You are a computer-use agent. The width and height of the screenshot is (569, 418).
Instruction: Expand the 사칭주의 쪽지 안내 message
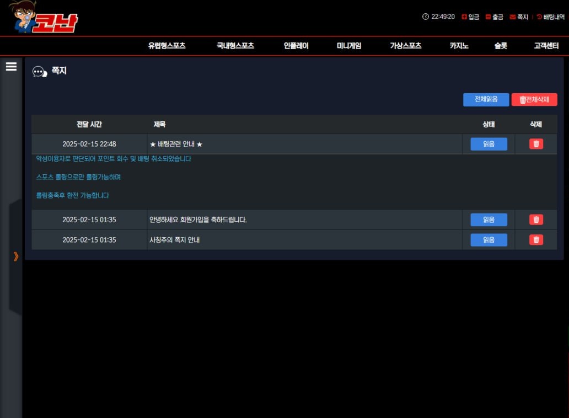[174, 240]
